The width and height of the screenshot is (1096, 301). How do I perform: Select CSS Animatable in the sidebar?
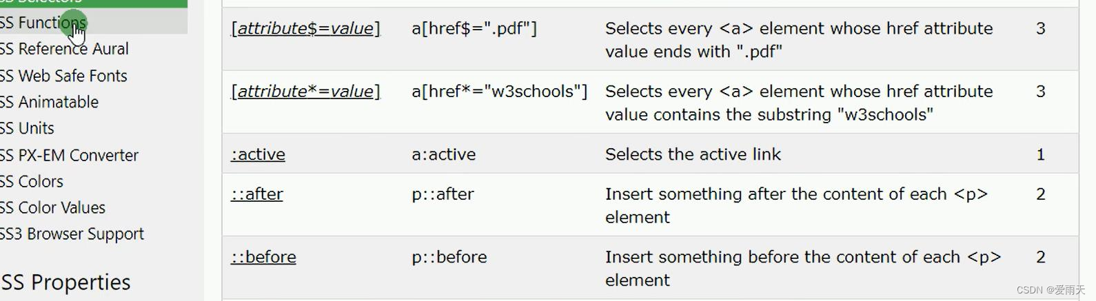[x=49, y=102]
